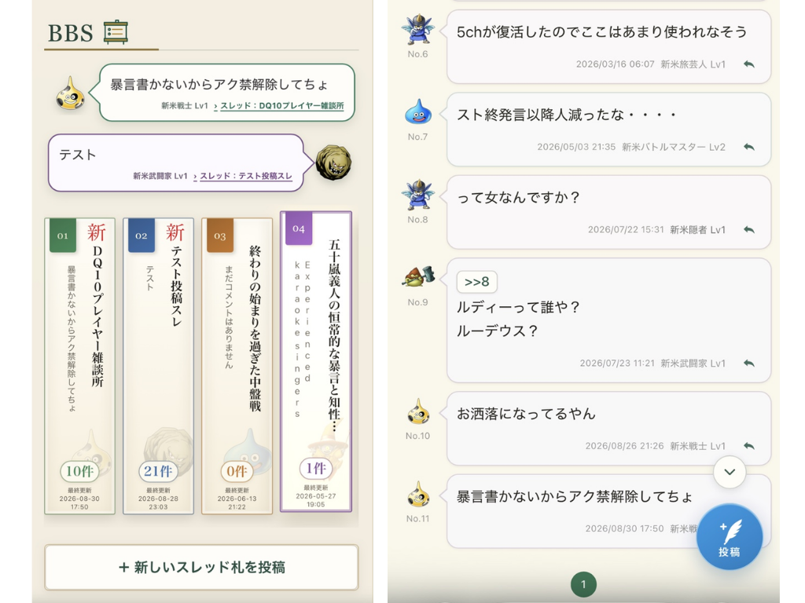Image resolution: width=805 pixels, height=603 pixels.
Task: Click the BBS board icon in header
Action: click(x=116, y=32)
